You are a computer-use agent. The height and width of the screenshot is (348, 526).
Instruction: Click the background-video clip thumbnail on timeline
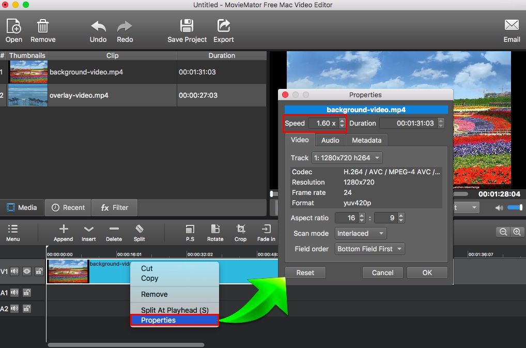68,271
